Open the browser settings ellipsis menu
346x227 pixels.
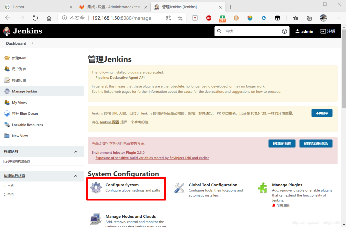click(x=338, y=18)
